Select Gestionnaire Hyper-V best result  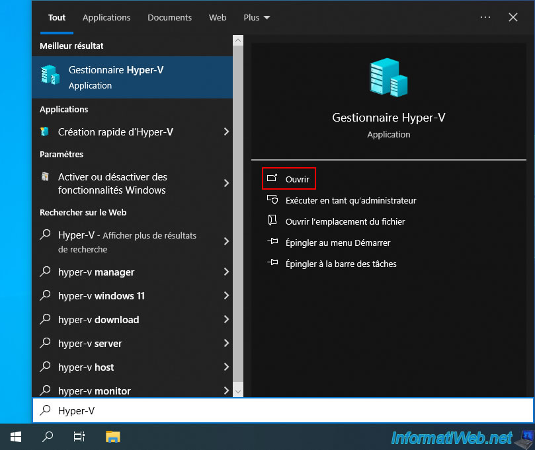pos(132,77)
